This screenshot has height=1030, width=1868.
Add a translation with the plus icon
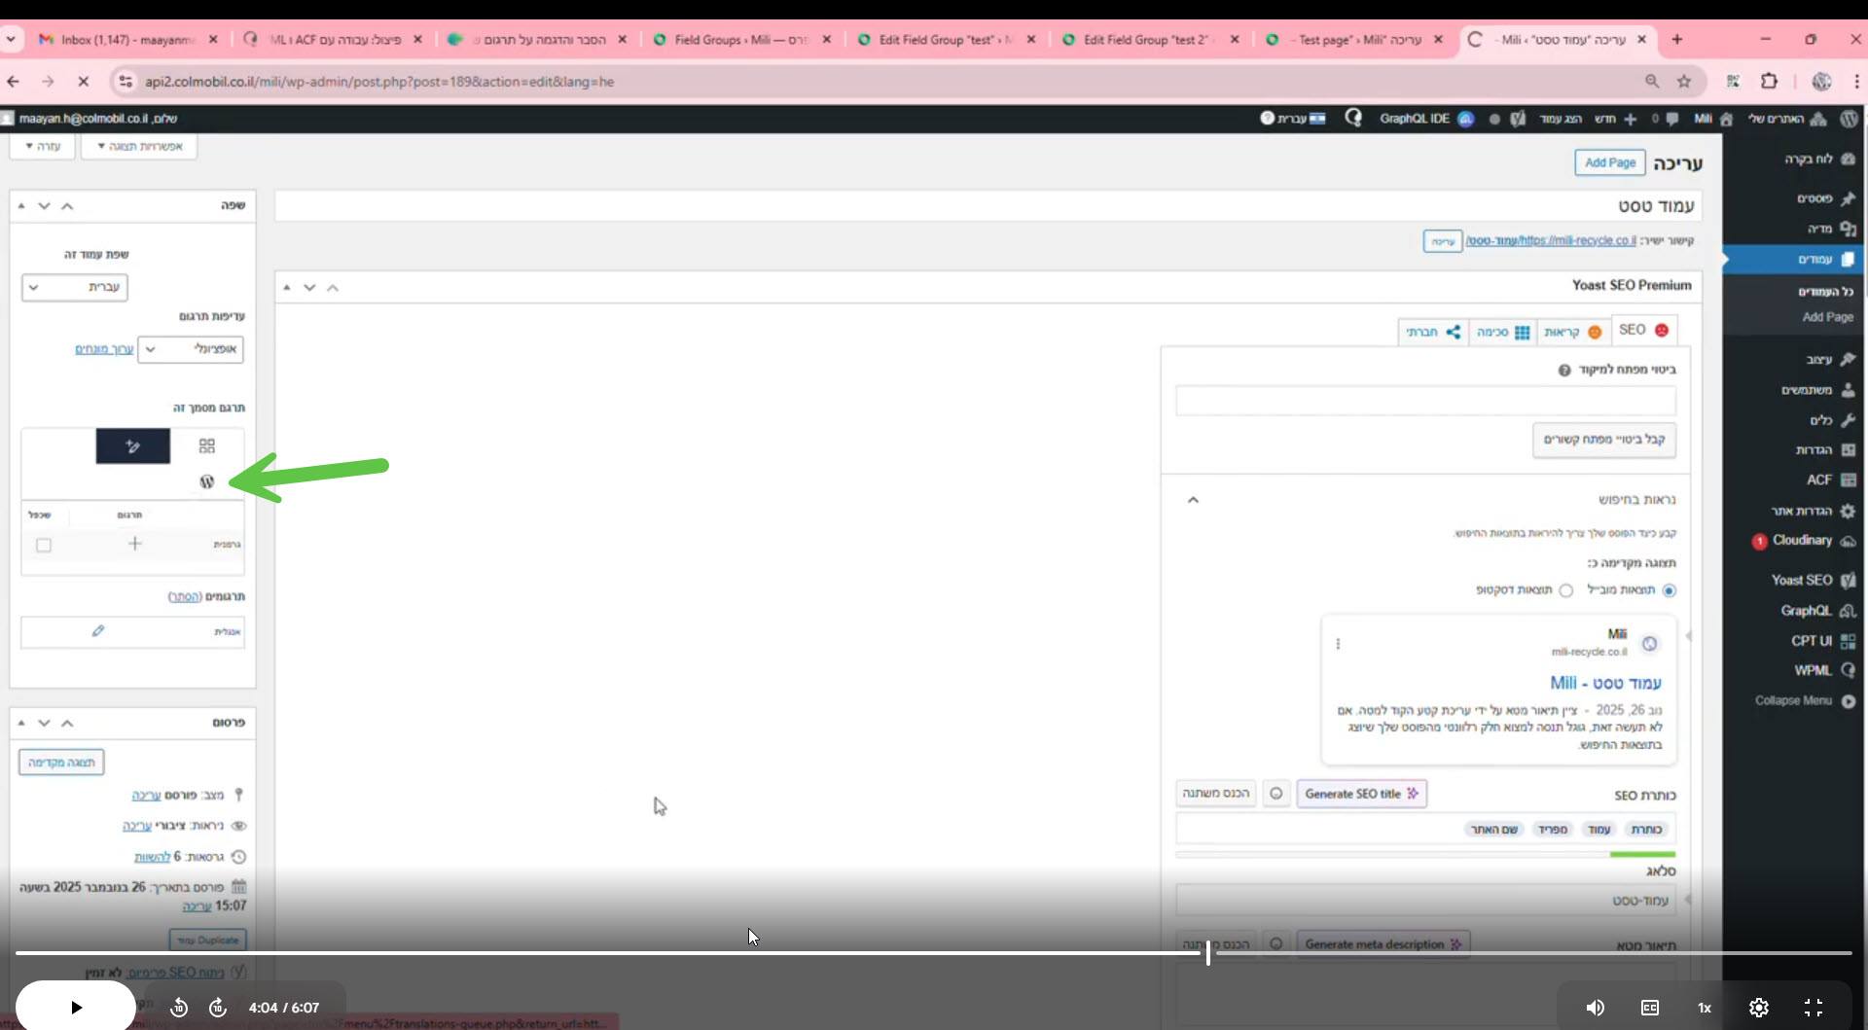[135, 544]
